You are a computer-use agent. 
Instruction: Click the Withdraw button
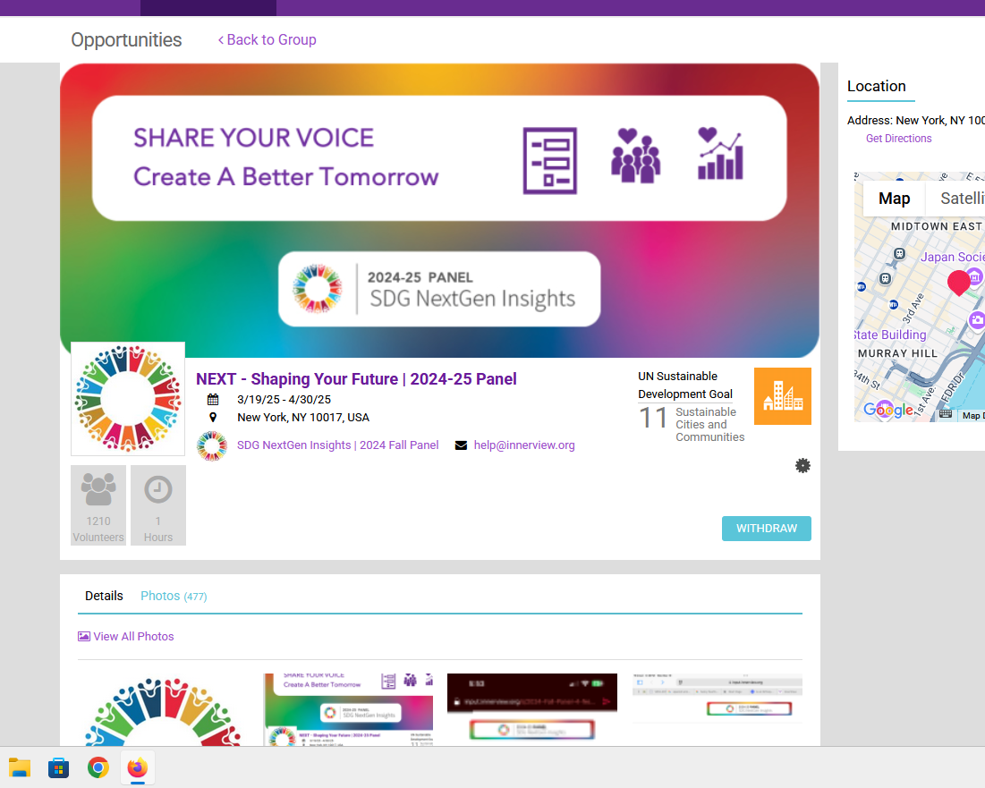coord(767,528)
